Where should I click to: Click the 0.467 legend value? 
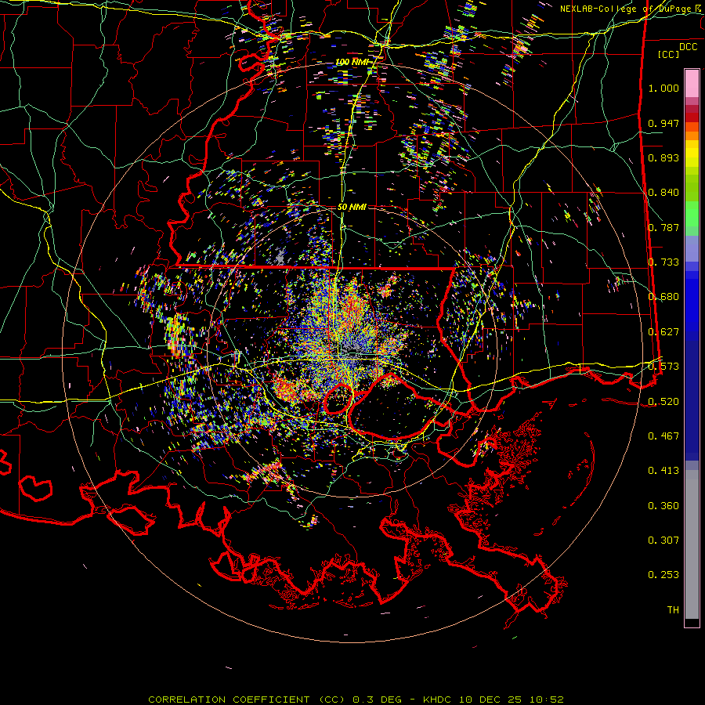click(x=663, y=436)
